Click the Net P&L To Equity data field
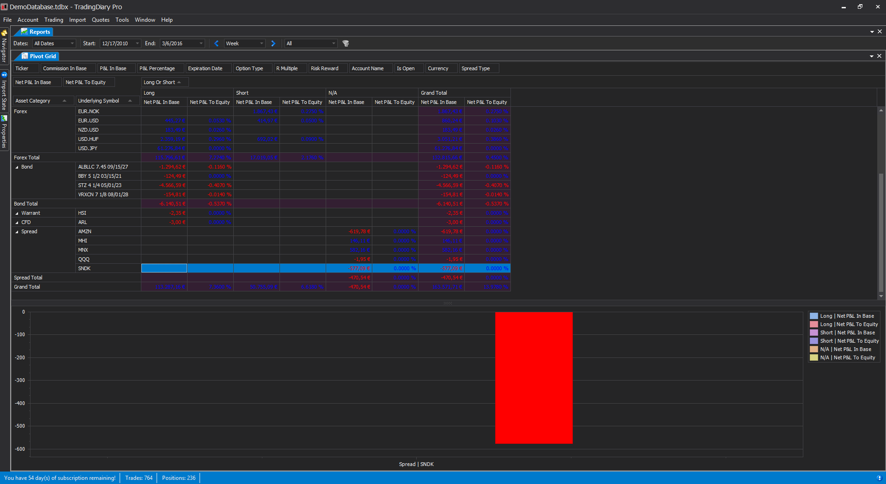This screenshot has width=886, height=484. coord(89,82)
